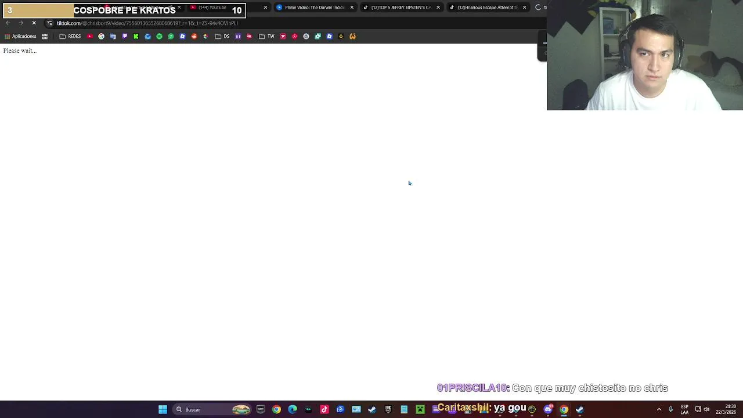The width and height of the screenshot is (743, 418).
Task: Open the orange W bookmark icon
Action: (352, 37)
